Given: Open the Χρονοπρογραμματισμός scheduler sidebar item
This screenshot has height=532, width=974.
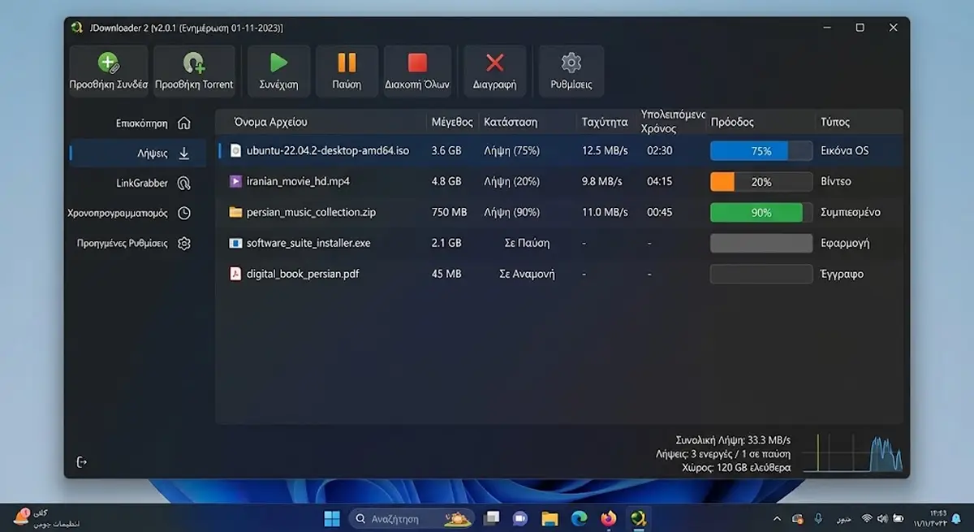Looking at the screenshot, I should 131,213.
